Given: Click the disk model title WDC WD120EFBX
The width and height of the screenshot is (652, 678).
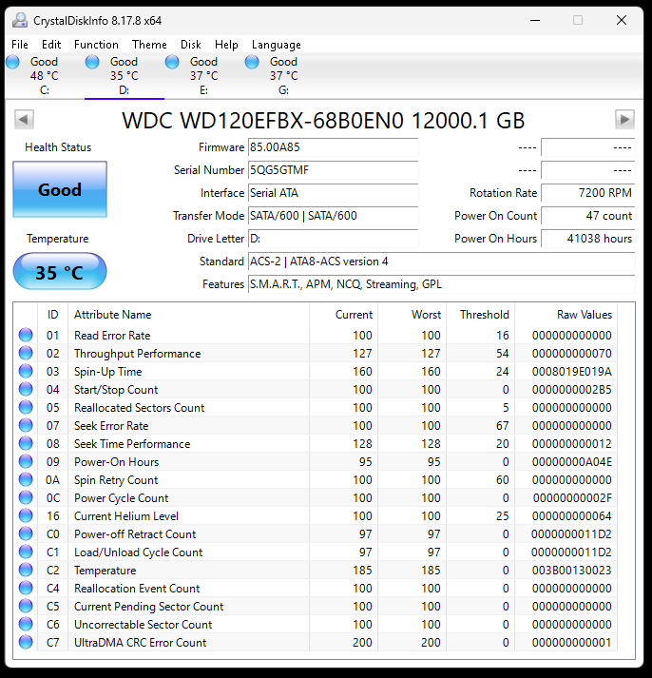Looking at the screenshot, I should coord(323,121).
